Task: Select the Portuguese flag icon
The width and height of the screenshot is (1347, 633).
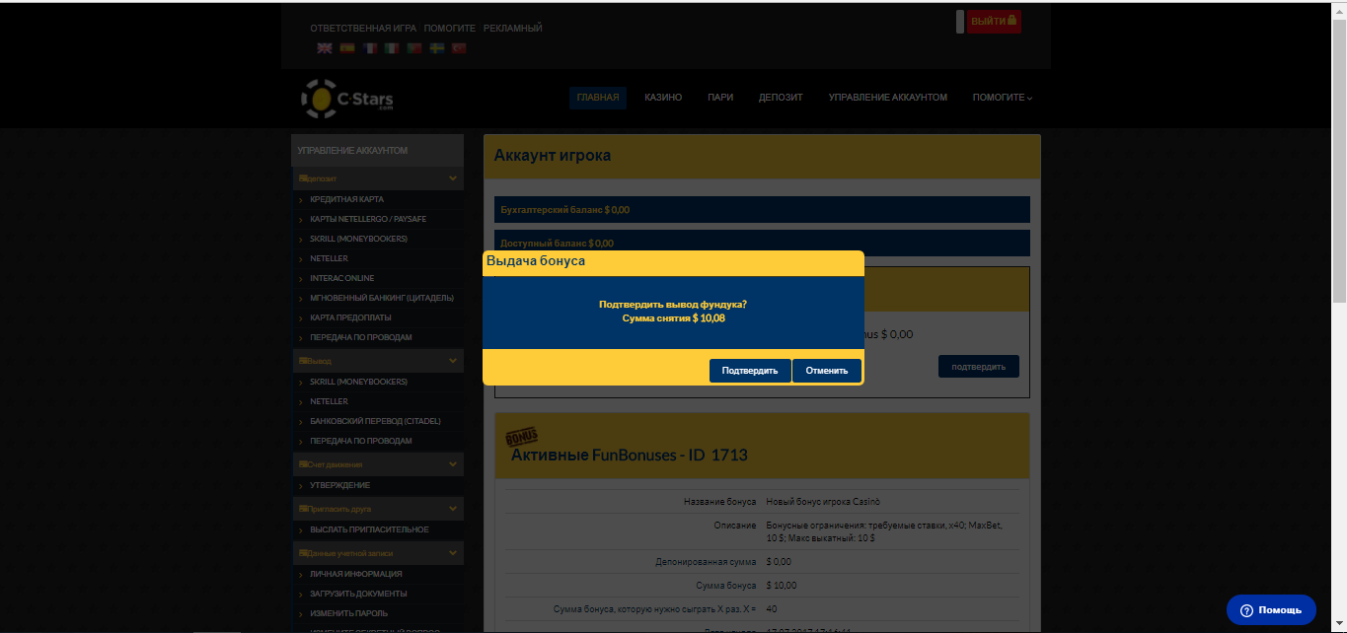Action: pyautogui.click(x=414, y=48)
